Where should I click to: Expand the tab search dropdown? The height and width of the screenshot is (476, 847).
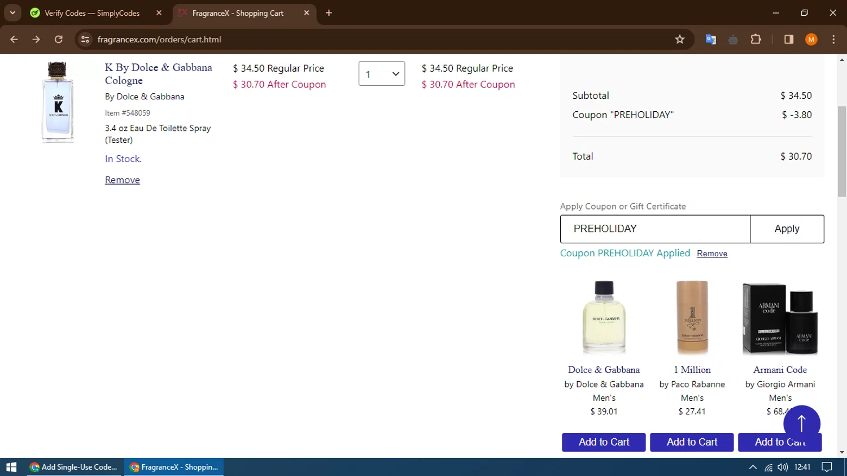[12, 13]
